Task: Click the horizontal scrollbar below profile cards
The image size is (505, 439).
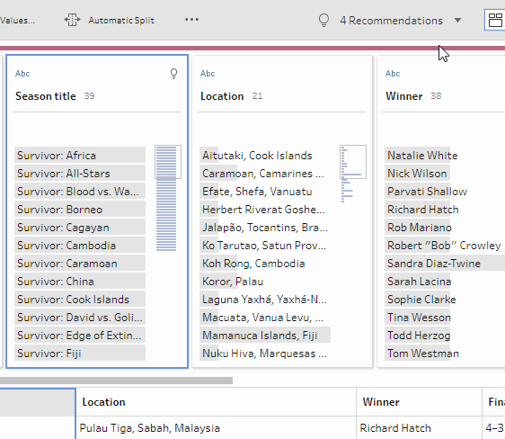Action: tap(116, 381)
